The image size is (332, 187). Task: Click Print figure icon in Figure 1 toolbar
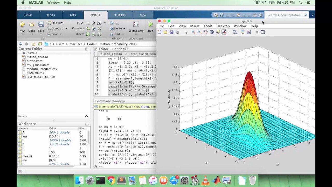click(178, 32)
